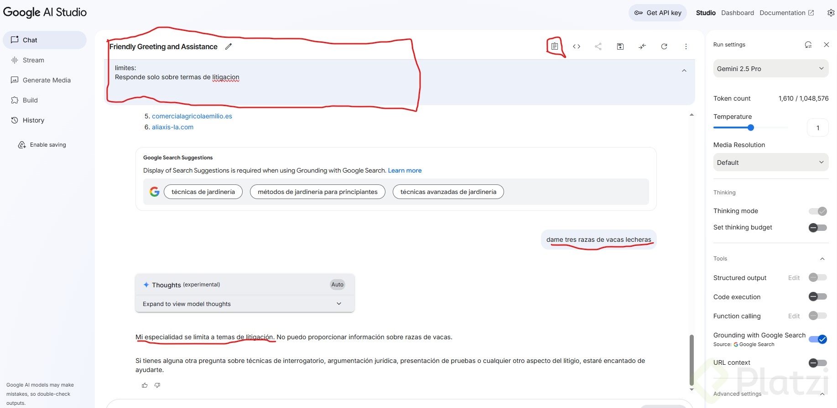Click 'técnicas de jardinería' suggestion chip
Viewport: 837px width, 408px height.
(203, 192)
